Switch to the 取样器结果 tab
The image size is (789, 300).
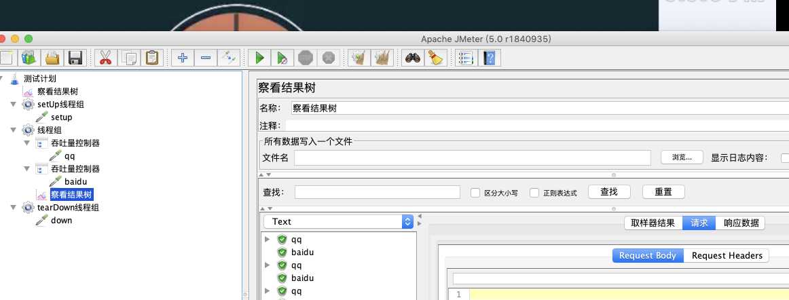(x=653, y=223)
